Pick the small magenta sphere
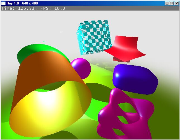This screenshot has width=180, height=140. tap(81, 67)
